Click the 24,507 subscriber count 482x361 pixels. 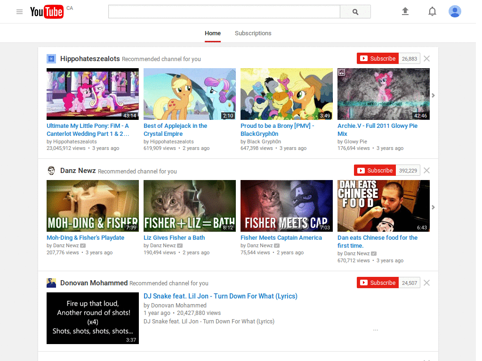tap(410, 283)
